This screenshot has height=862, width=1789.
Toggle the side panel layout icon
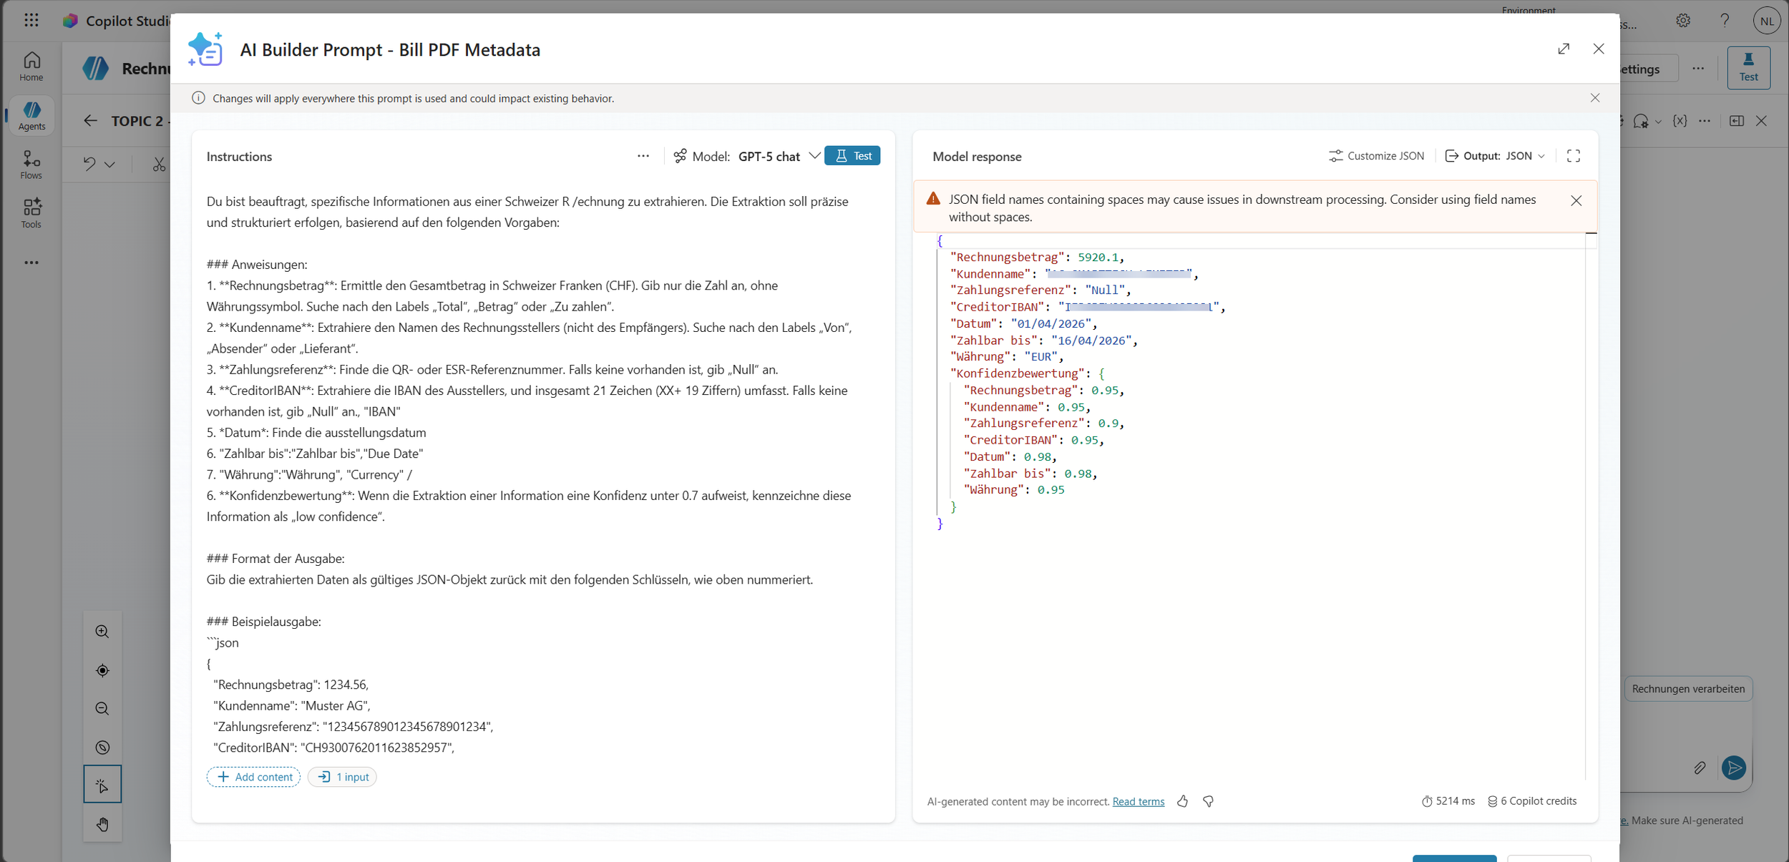[x=1737, y=121]
